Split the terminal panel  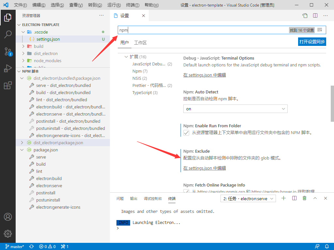(x=294, y=198)
